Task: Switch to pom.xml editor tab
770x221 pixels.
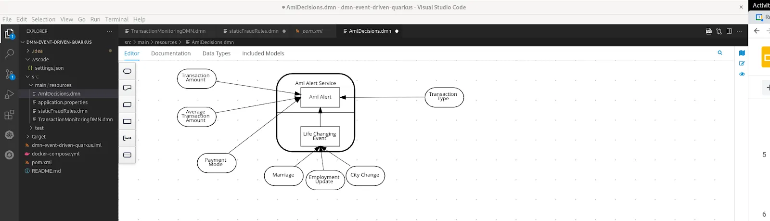Action: [312, 31]
